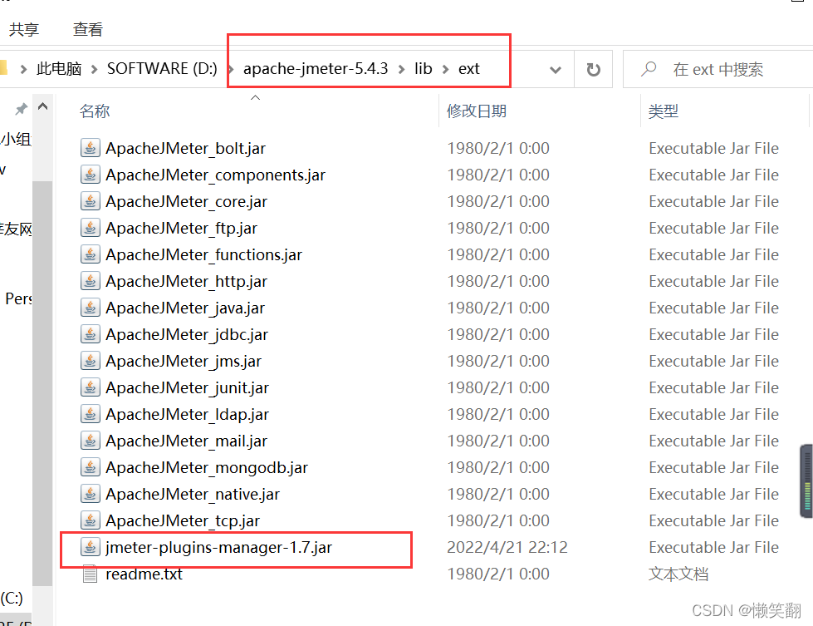Image resolution: width=813 pixels, height=626 pixels.
Task: Go to SOFTWARE (D:) in breadcrumb
Action: [162, 68]
